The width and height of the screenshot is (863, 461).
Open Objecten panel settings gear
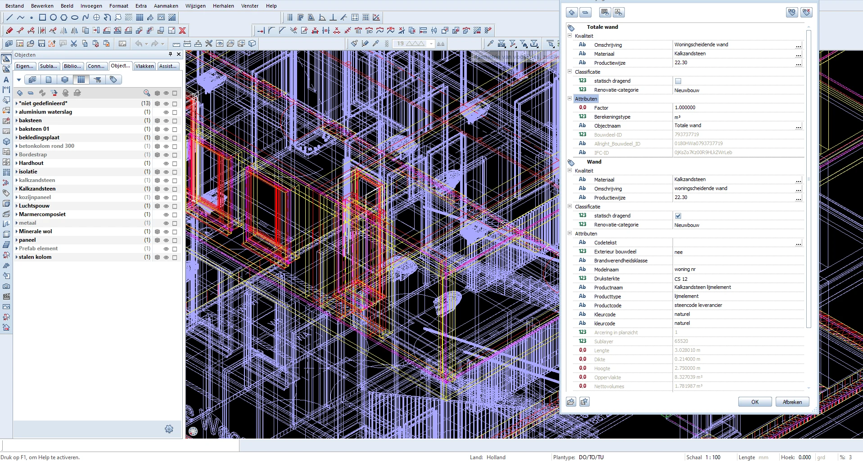(x=169, y=429)
